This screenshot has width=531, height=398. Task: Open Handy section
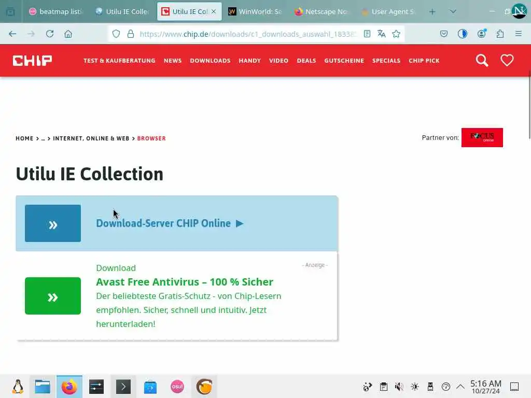(x=249, y=61)
